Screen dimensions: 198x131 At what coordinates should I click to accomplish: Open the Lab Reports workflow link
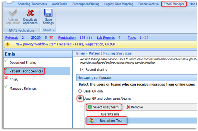pyautogui.click(x=106, y=38)
